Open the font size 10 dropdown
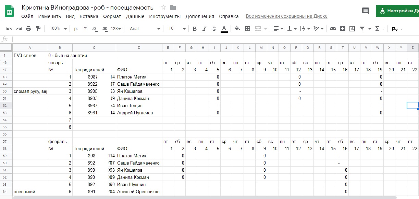Image resolution: width=419 pixels, height=199 pixels. [177, 29]
